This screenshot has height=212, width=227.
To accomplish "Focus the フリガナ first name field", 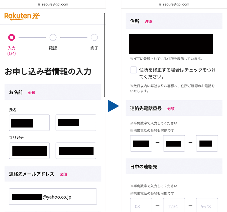I will 76,151.
